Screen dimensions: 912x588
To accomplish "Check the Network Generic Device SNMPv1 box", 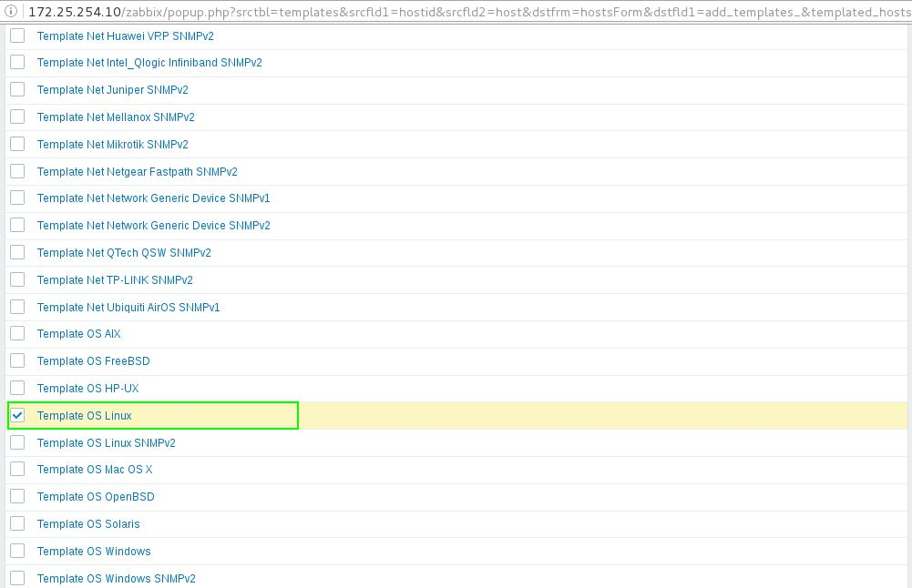I will pos(17,198).
